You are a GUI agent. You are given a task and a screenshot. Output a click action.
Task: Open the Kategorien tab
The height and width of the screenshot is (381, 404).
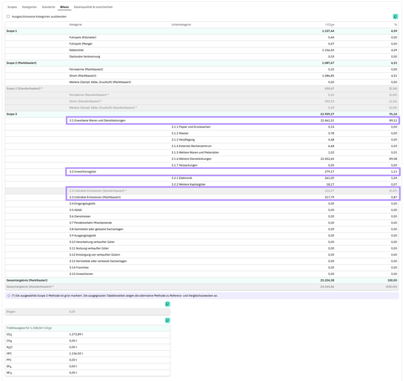pyautogui.click(x=30, y=7)
